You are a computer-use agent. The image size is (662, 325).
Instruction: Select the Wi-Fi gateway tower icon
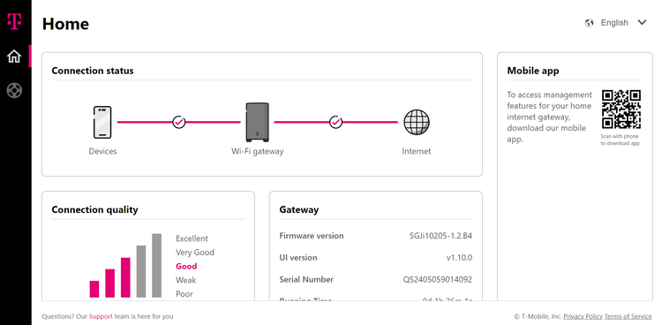257,122
